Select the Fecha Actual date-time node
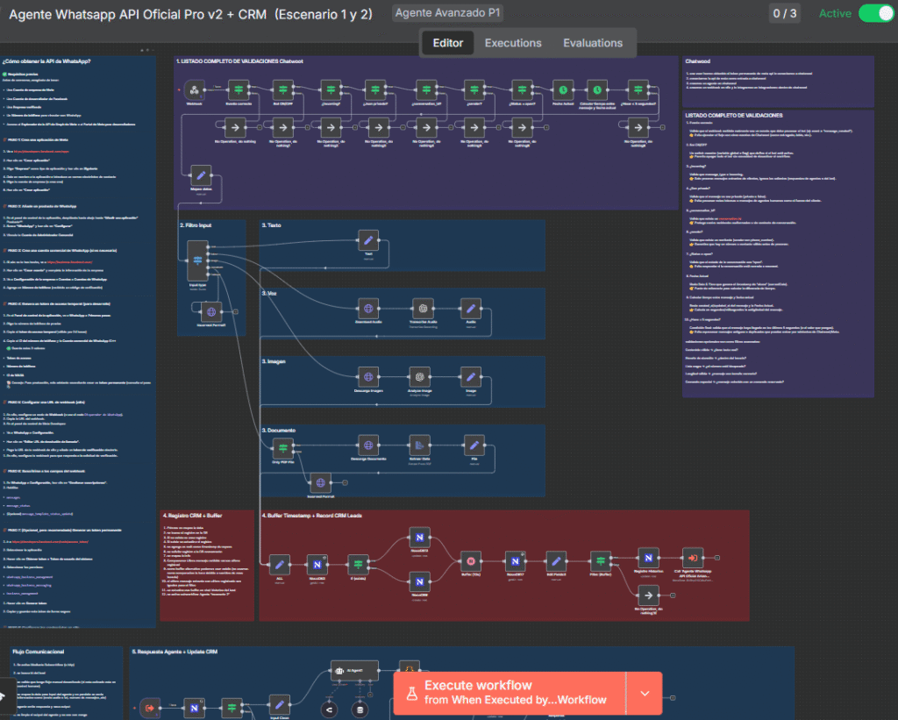Image resolution: width=898 pixels, height=720 pixels. [x=564, y=90]
